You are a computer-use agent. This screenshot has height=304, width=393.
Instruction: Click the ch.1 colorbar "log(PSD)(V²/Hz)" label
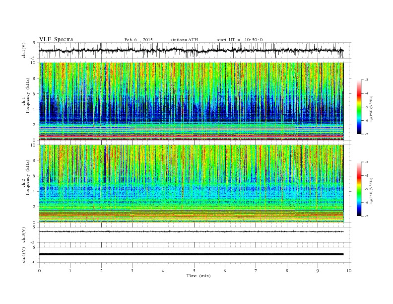coord(372,109)
